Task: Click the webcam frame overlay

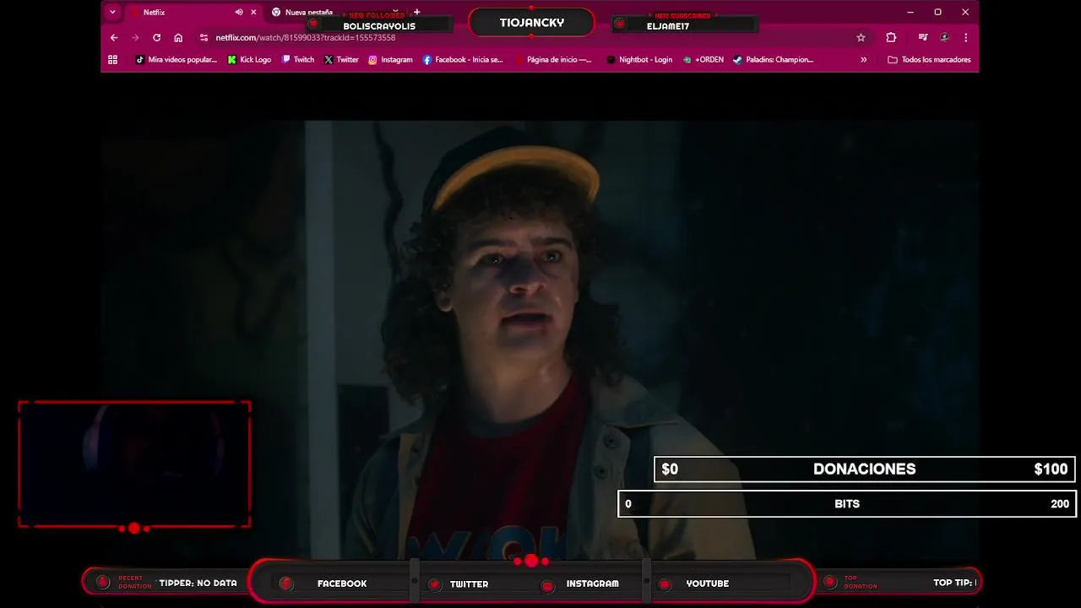Action: point(134,464)
